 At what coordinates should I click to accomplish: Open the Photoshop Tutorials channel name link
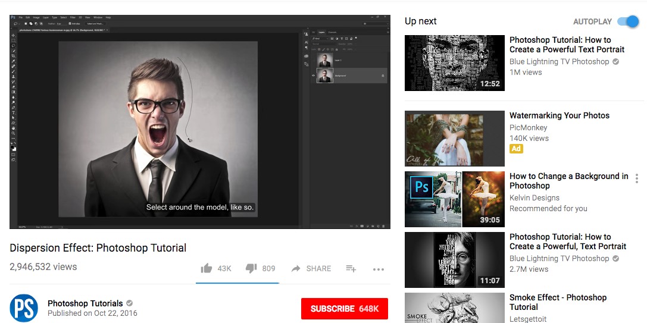click(x=86, y=303)
